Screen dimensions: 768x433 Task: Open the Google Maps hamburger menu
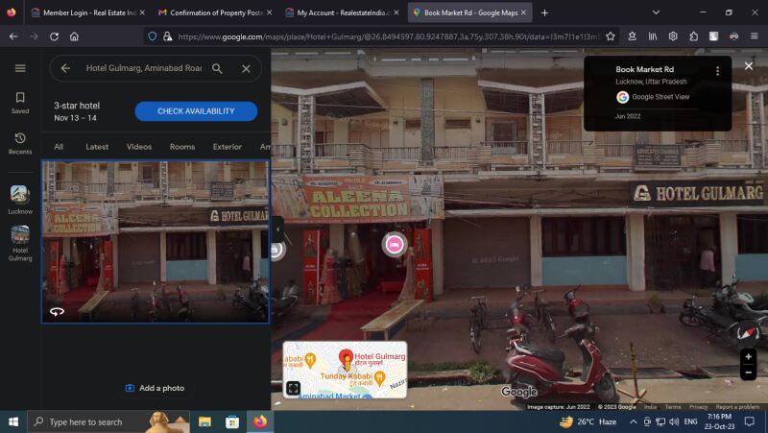tap(20, 68)
